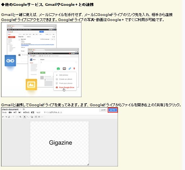This screenshot has width=185, height=170.
Task: Choose 'From Google Drive' menu entry
Action: (x=67, y=87)
